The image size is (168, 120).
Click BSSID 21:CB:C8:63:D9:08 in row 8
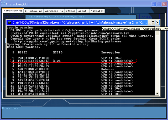tap(34, 78)
